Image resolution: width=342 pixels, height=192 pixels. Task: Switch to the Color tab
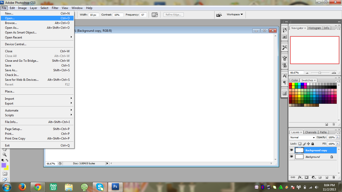[295, 80]
